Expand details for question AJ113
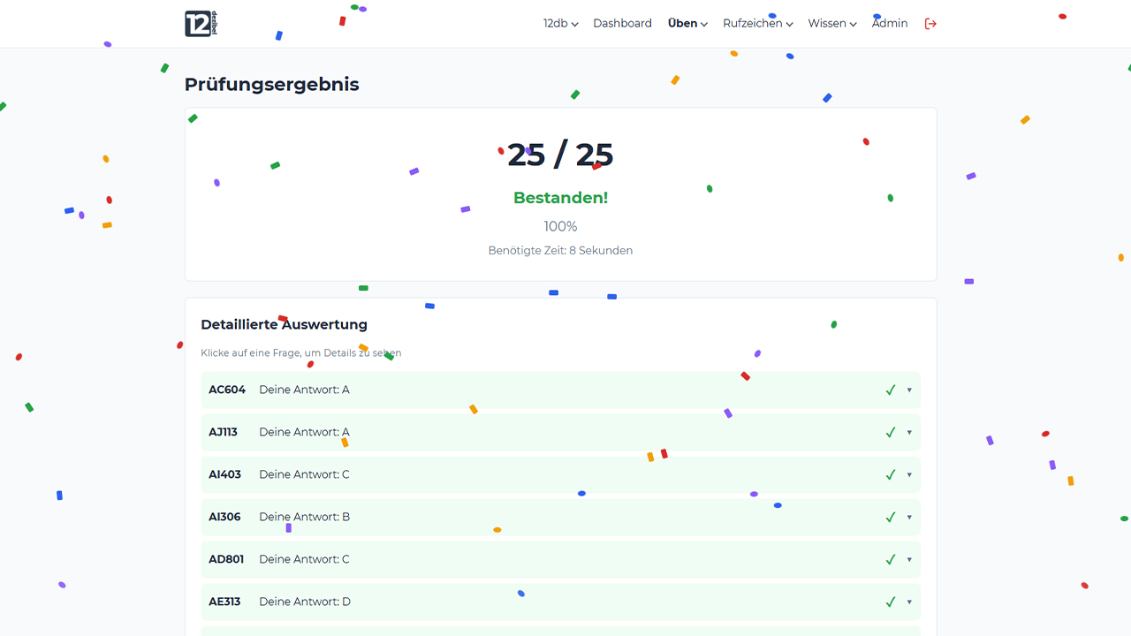 click(x=908, y=432)
